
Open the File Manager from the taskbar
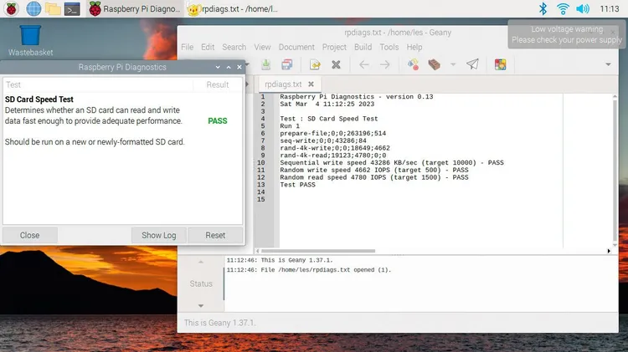pos(53,9)
